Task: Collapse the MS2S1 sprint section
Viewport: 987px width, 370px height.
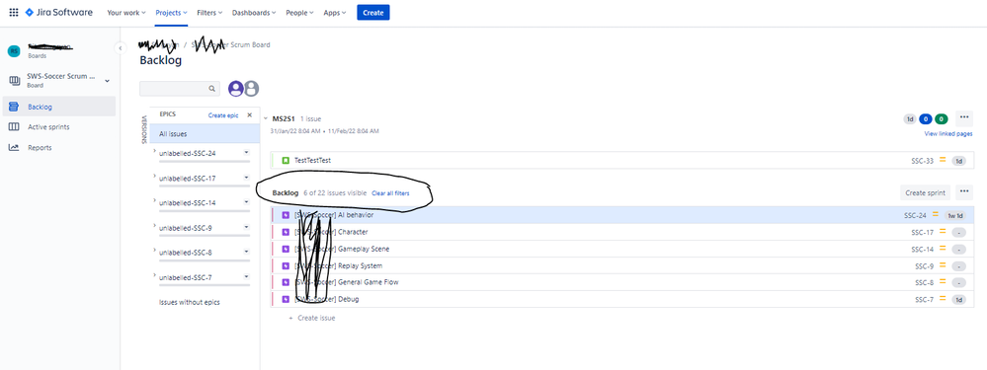Action: (267, 118)
